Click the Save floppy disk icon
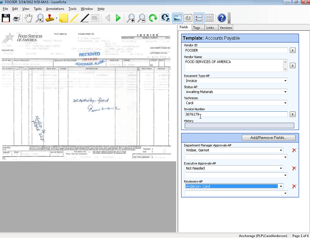 tap(6, 18)
